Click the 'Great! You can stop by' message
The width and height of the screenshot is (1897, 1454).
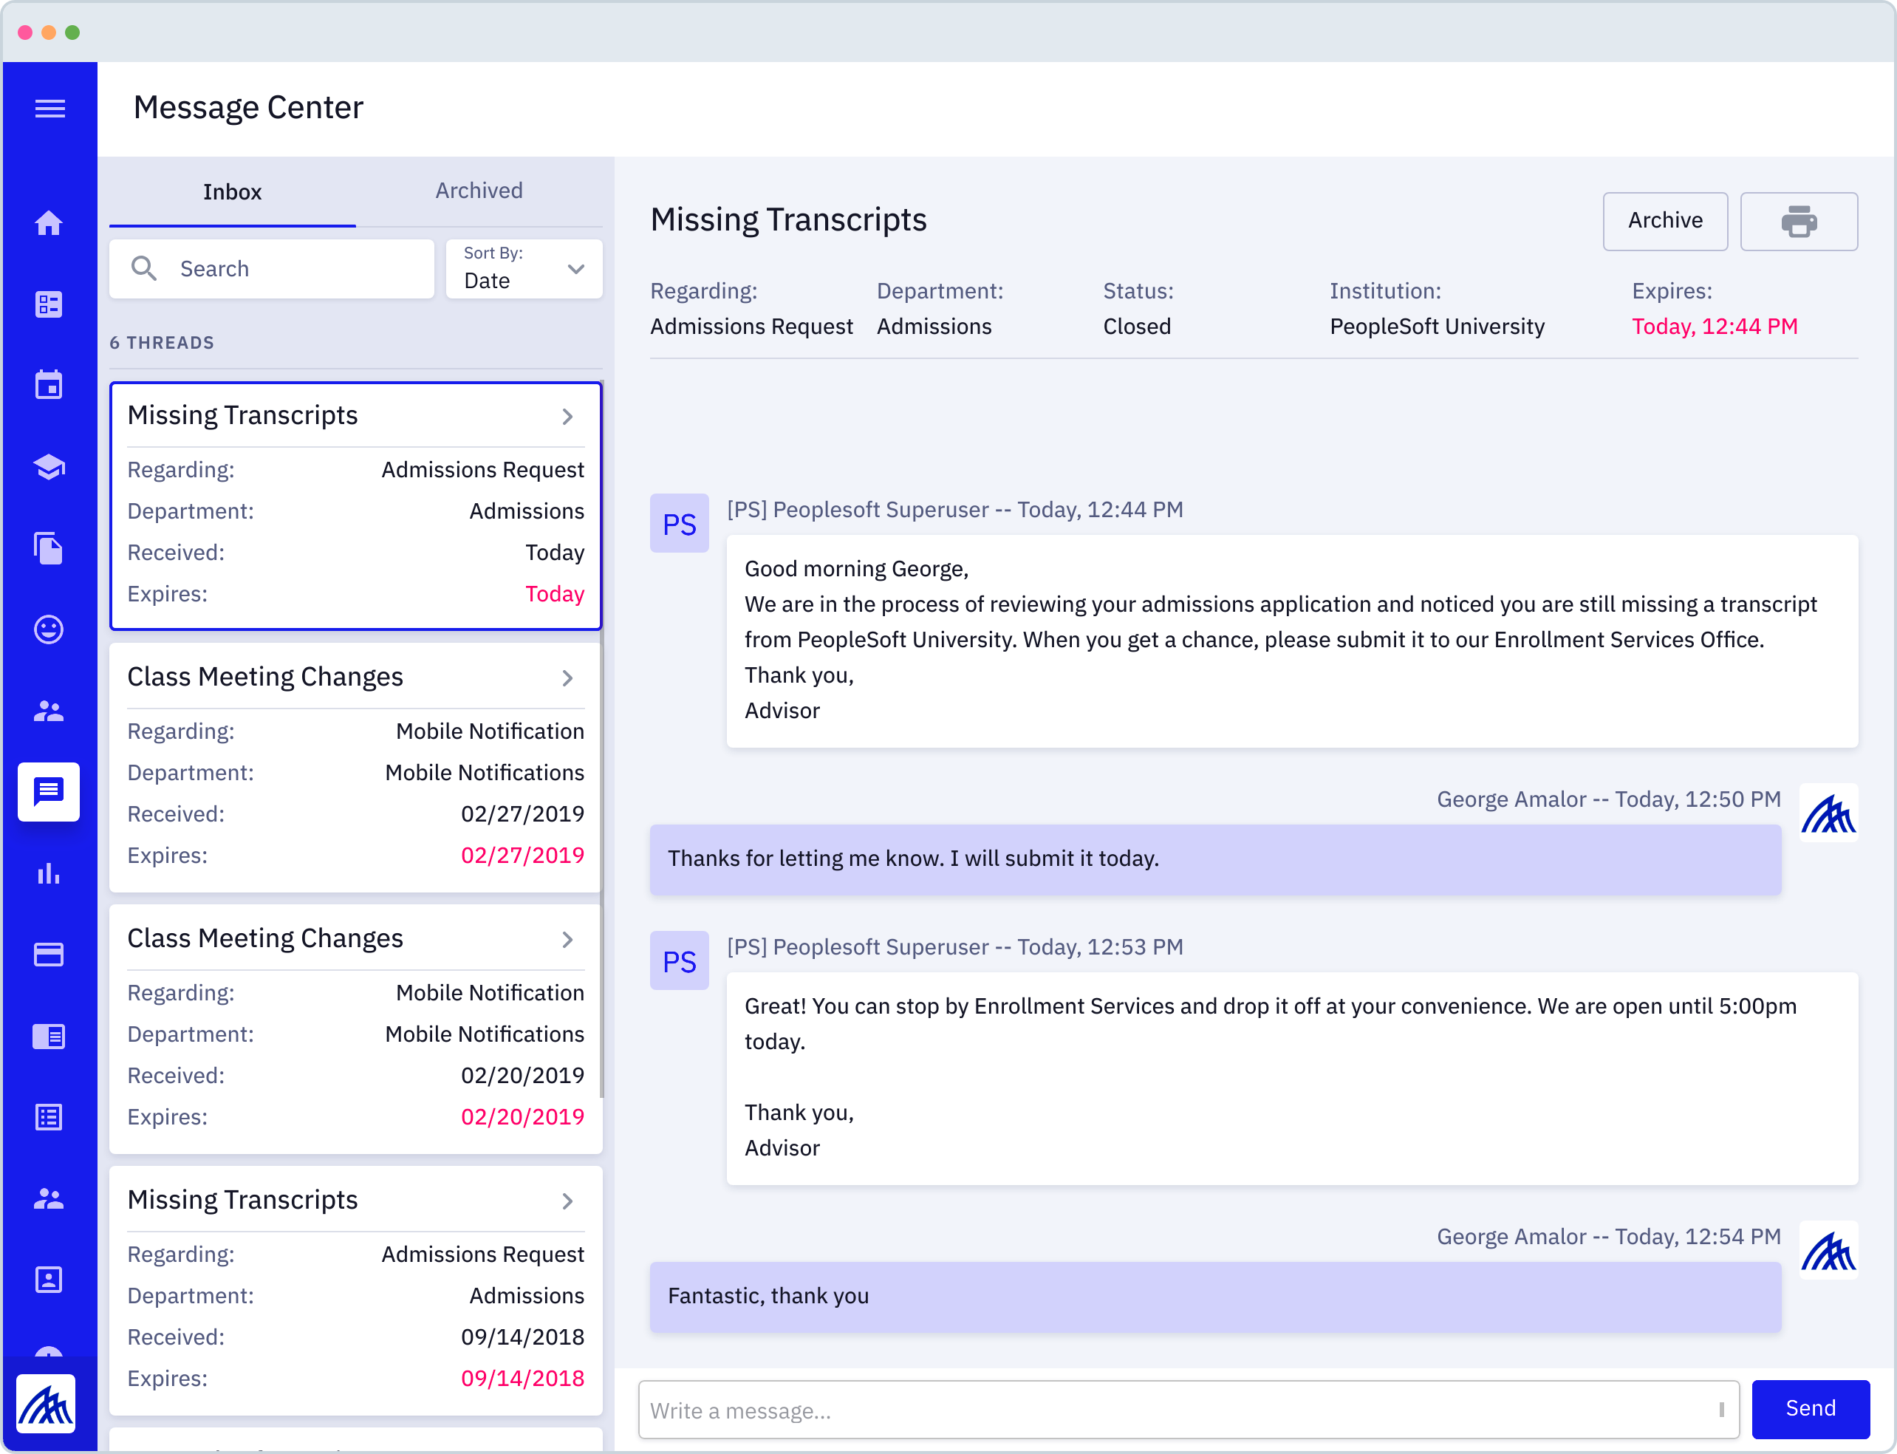pyautogui.click(x=1291, y=1077)
